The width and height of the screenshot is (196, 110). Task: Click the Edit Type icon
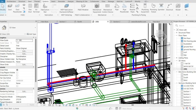(28, 34)
